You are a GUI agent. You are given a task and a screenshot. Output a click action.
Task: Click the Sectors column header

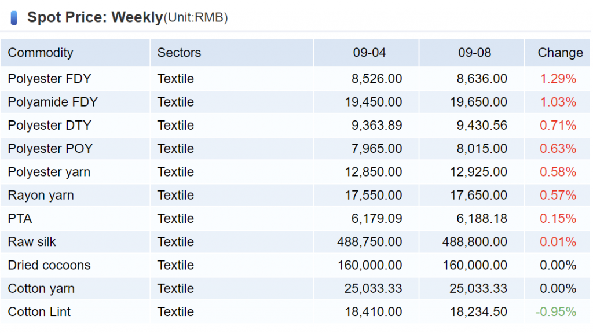179,53
